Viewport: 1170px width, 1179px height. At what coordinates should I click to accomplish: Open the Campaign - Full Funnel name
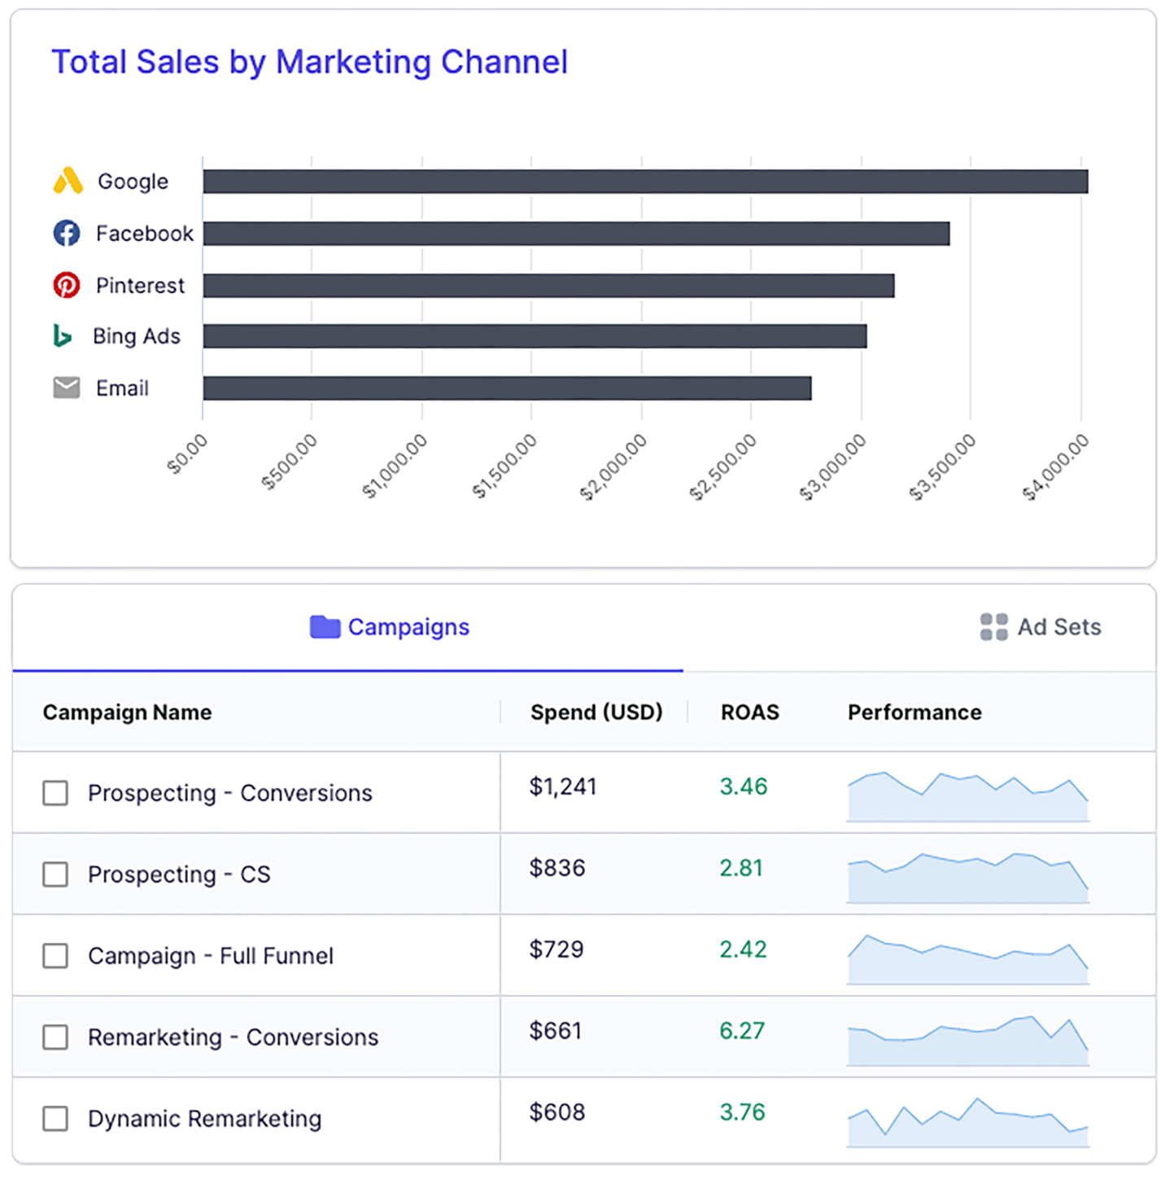[211, 956]
